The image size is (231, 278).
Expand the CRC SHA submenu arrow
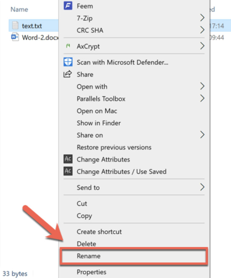coord(202,30)
